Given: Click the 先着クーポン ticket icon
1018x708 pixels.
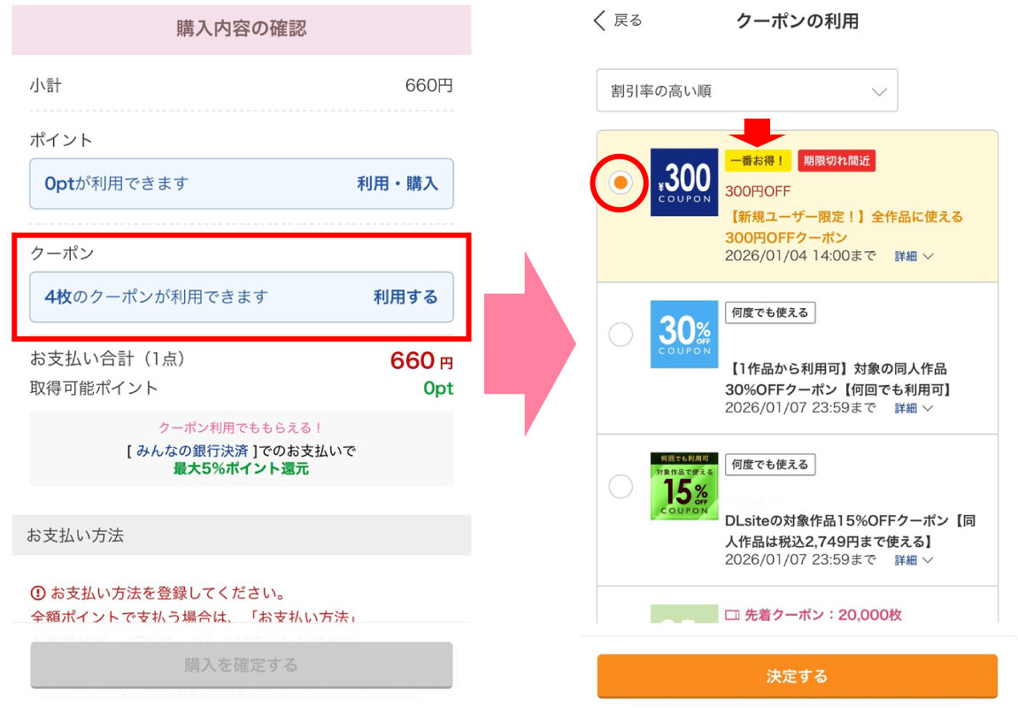Looking at the screenshot, I should click(x=731, y=615).
